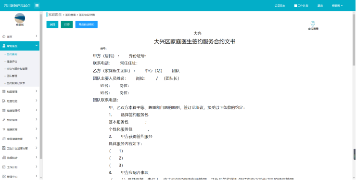Click the sidebar 工作计划 calendar icon
Viewport: 356px width, 180px height.
4,167
